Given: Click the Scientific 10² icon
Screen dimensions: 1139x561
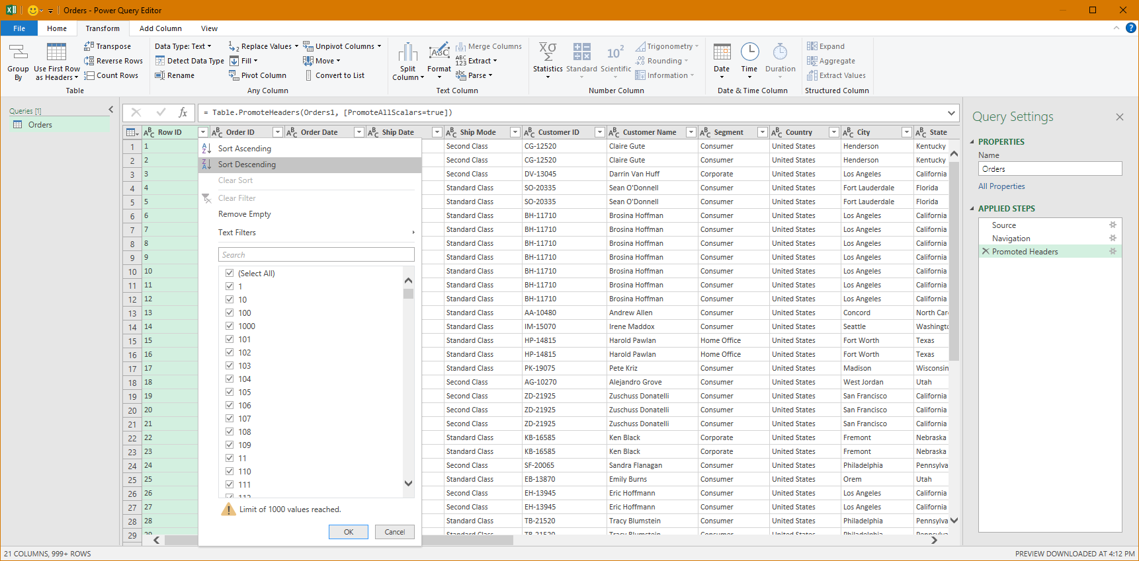Looking at the screenshot, I should click(616, 53).
